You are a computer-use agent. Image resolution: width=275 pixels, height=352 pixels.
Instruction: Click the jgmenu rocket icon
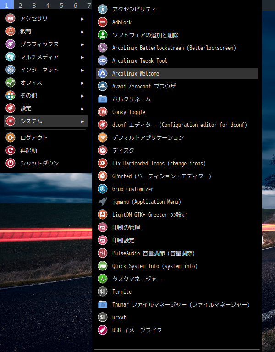point(103,202)
